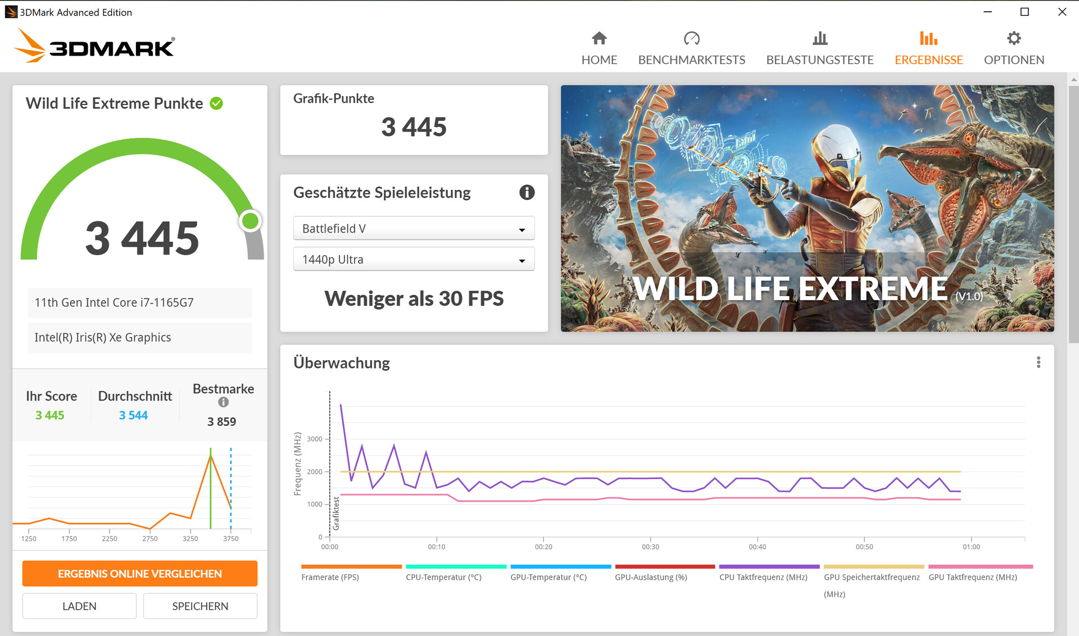
Task: Click the Optionen gear icon
Action: (1013, 38)
